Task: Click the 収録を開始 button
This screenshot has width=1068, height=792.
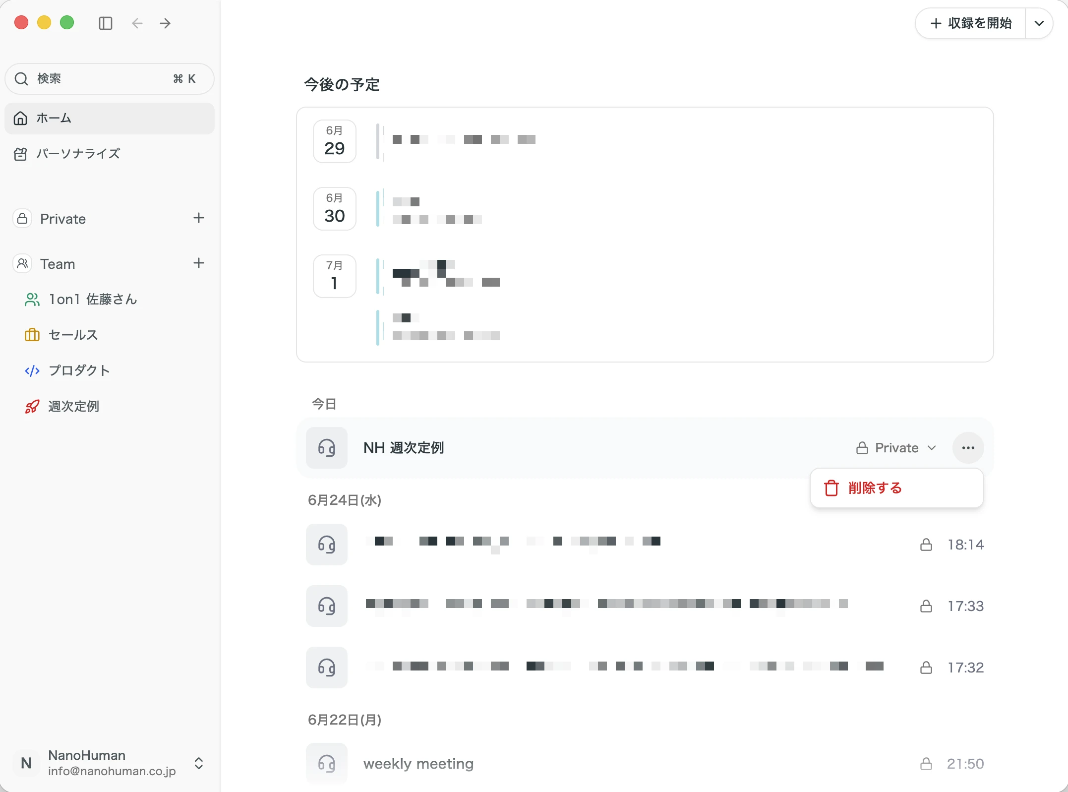Action: click(970, 23)
